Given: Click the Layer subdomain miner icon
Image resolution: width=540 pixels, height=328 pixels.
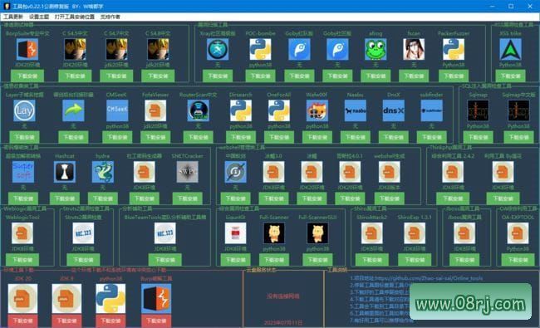Looking at the screenshot, I should pos(24,110).
